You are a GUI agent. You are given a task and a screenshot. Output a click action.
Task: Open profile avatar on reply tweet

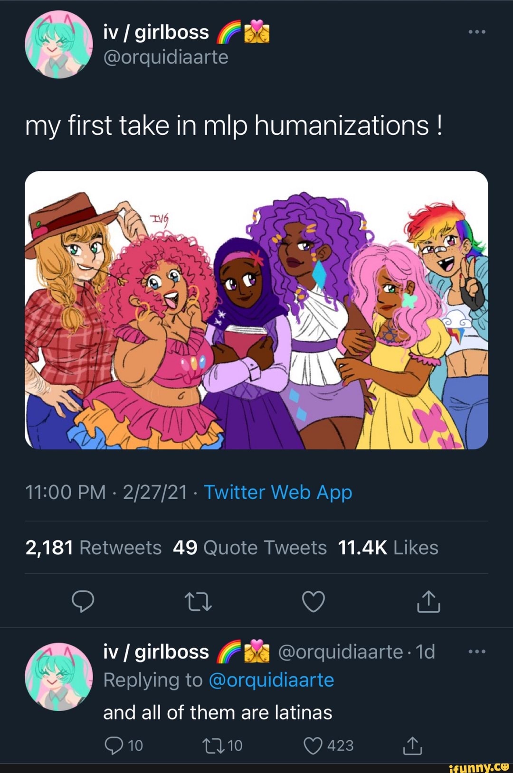(59, 677)
